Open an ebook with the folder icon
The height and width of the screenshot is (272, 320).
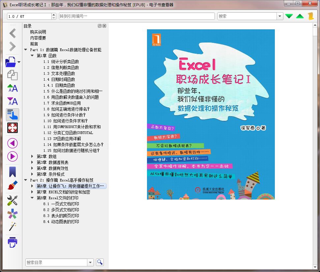tap(11, 62)
